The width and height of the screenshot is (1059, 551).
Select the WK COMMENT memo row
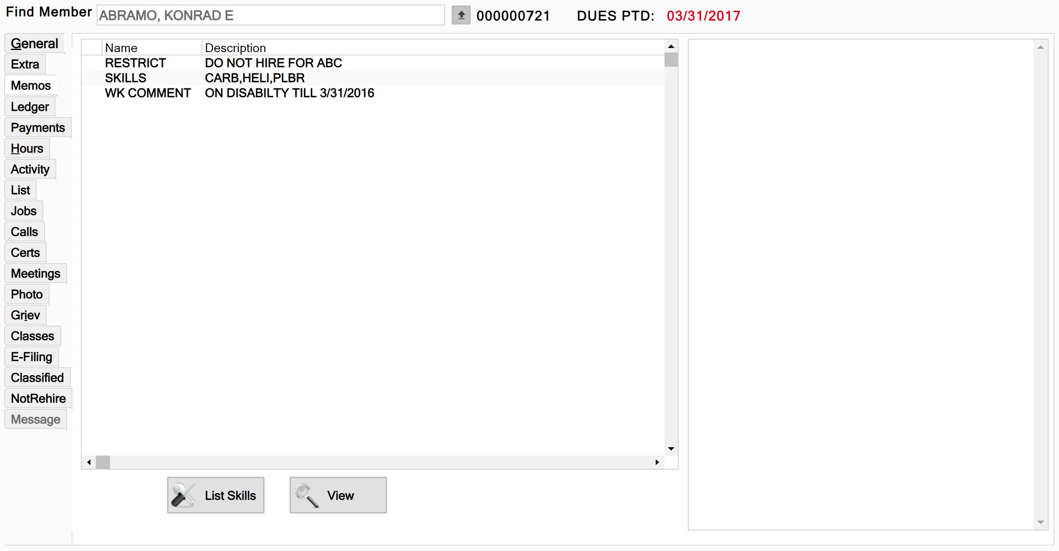[372, 93]
